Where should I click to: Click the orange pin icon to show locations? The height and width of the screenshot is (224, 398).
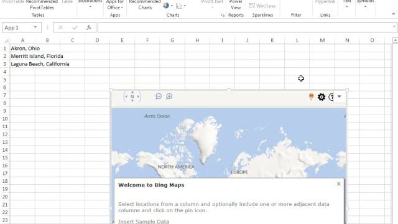coord(311,97)
